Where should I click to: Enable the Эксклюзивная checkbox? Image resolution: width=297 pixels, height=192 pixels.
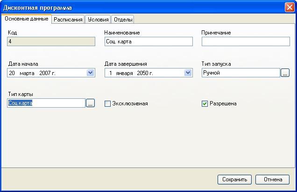107,103
